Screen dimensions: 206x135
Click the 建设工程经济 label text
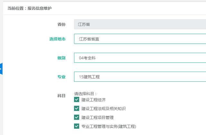click(94, 100)
